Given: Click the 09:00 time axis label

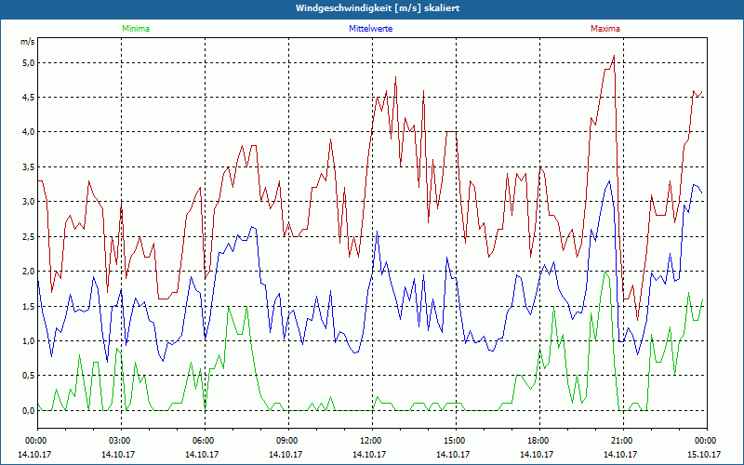Looking at the screenshot, I should pyautogui.click(x=288, y=441).
